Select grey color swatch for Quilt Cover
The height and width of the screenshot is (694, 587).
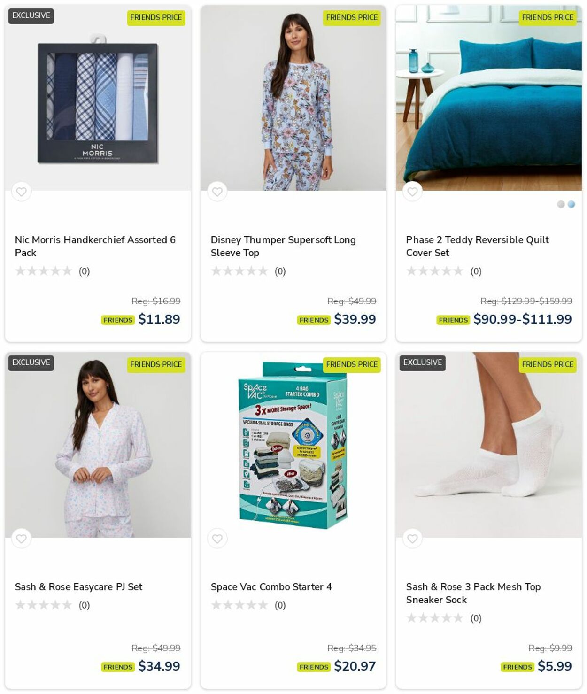561,204
